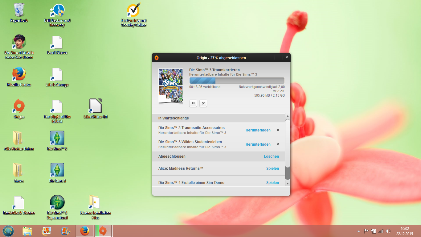Click the network signal tray icon
The height and width of the screenshot is (237, 421).
pos(381,231)
